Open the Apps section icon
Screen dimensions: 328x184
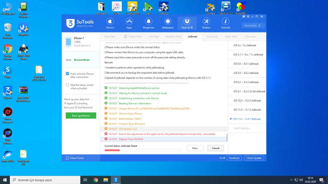pyautogui.click(x=129, y=23)
